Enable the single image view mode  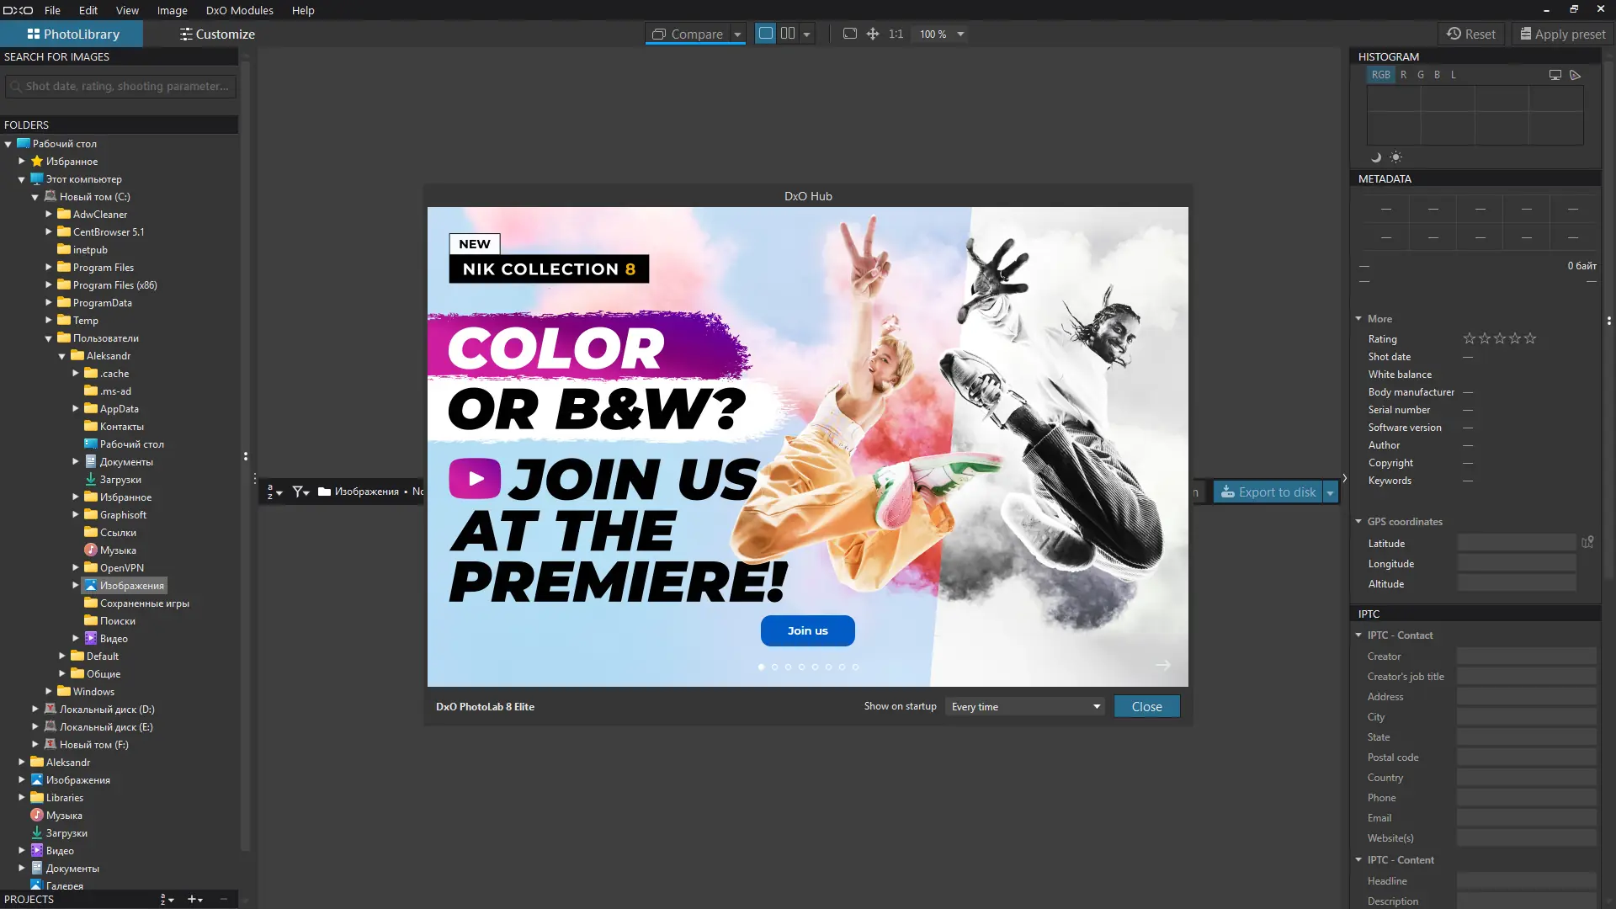pos(766,34)
